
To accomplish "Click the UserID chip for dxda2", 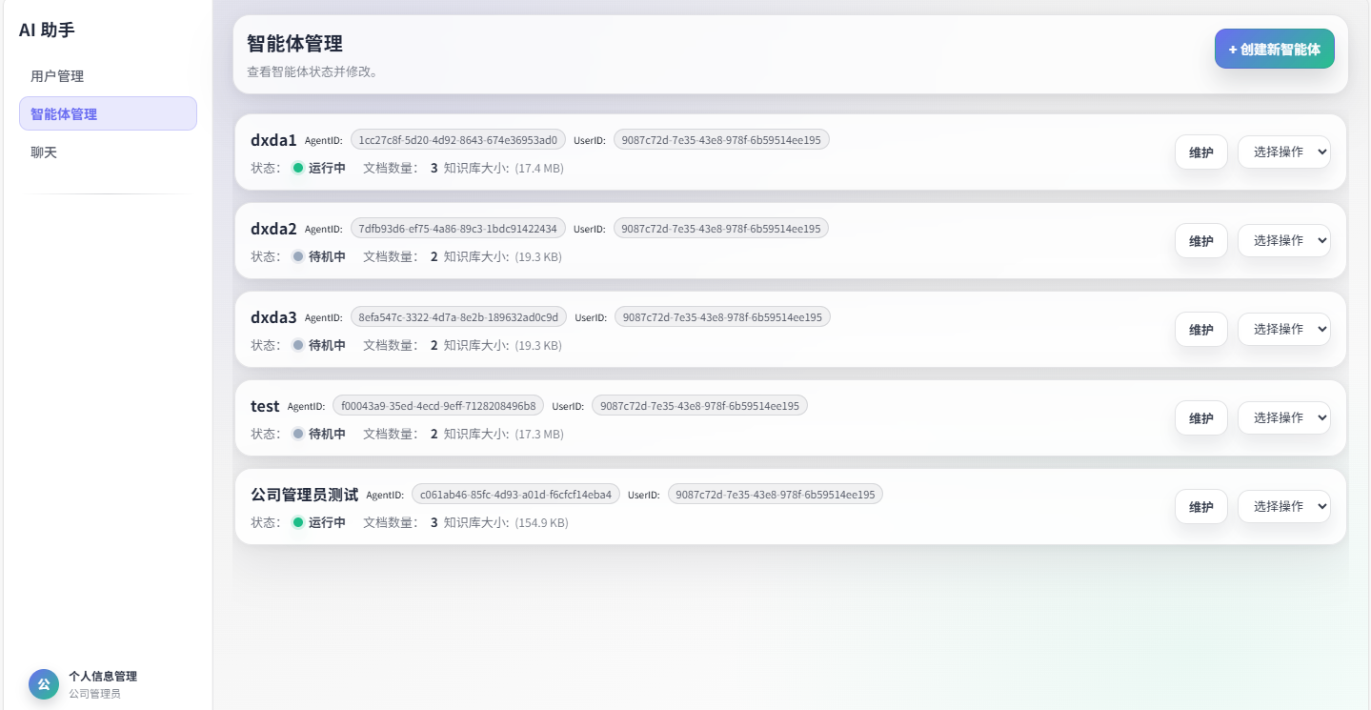I will point(720,228).
